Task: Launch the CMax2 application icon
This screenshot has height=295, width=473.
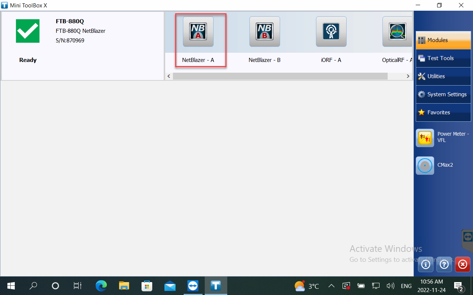Action: click(425, 166)
